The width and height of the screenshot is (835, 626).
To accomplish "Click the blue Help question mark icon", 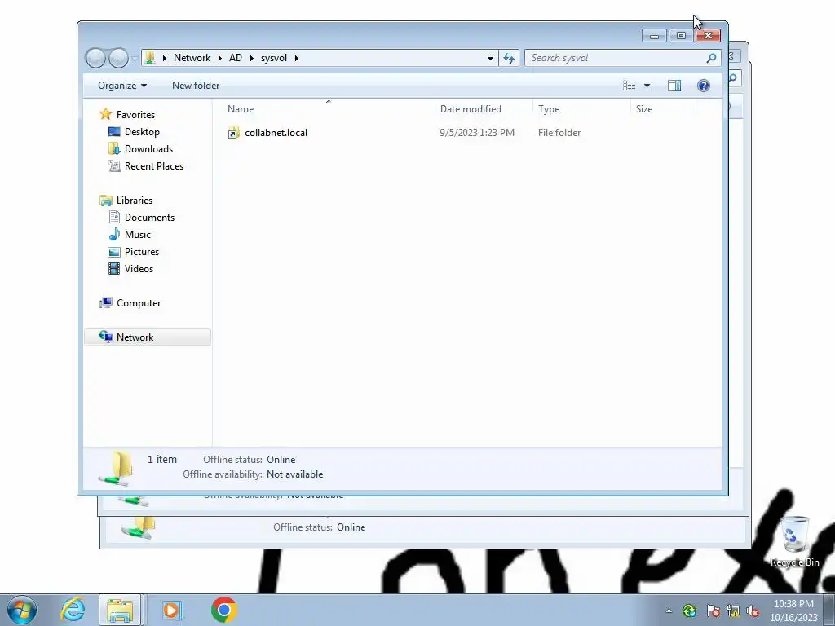I will pos(703,85).
